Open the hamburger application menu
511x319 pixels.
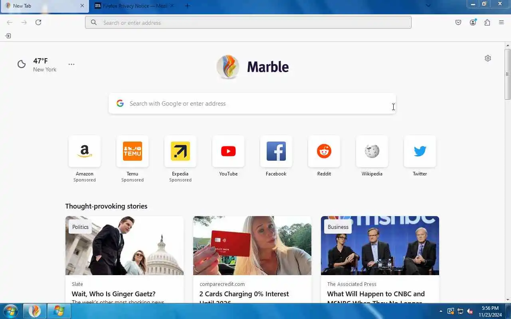501,22
